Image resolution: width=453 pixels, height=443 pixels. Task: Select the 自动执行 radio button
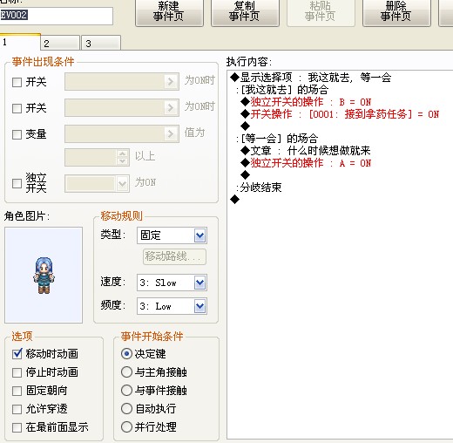(126, 408)
